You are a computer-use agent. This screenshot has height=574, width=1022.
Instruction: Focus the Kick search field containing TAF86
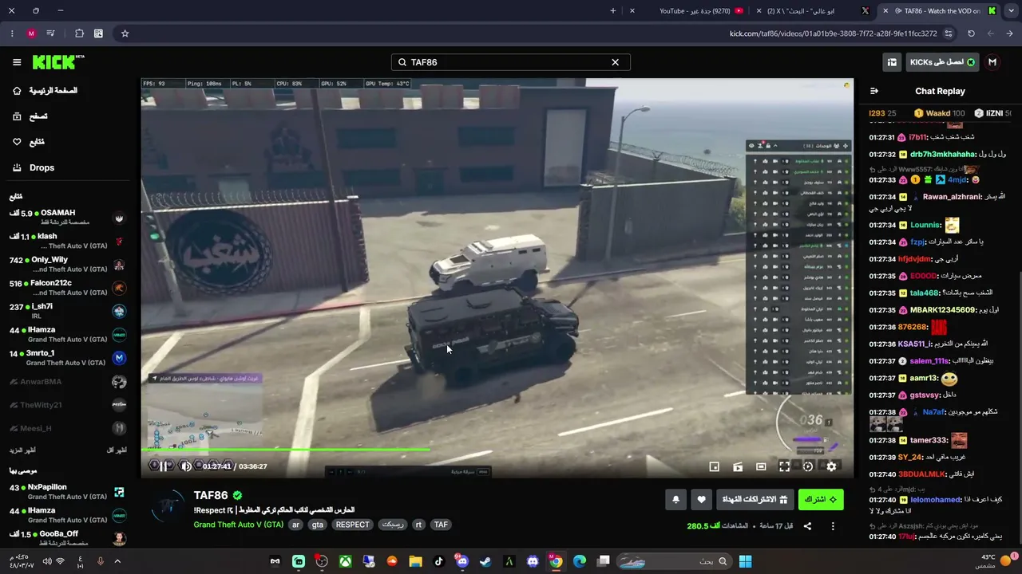click(510, 62)
